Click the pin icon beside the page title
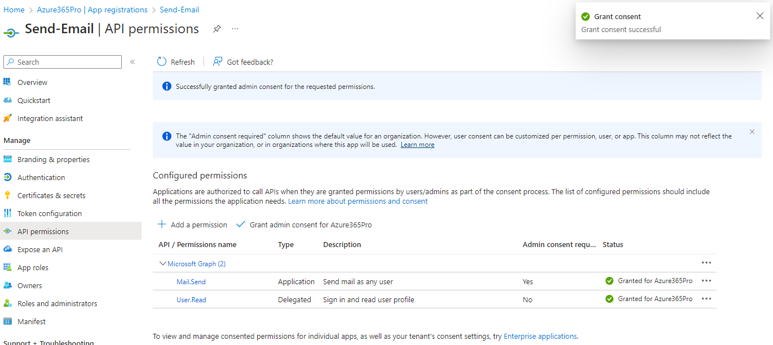 pyautogui.click(x=217, y=29)
